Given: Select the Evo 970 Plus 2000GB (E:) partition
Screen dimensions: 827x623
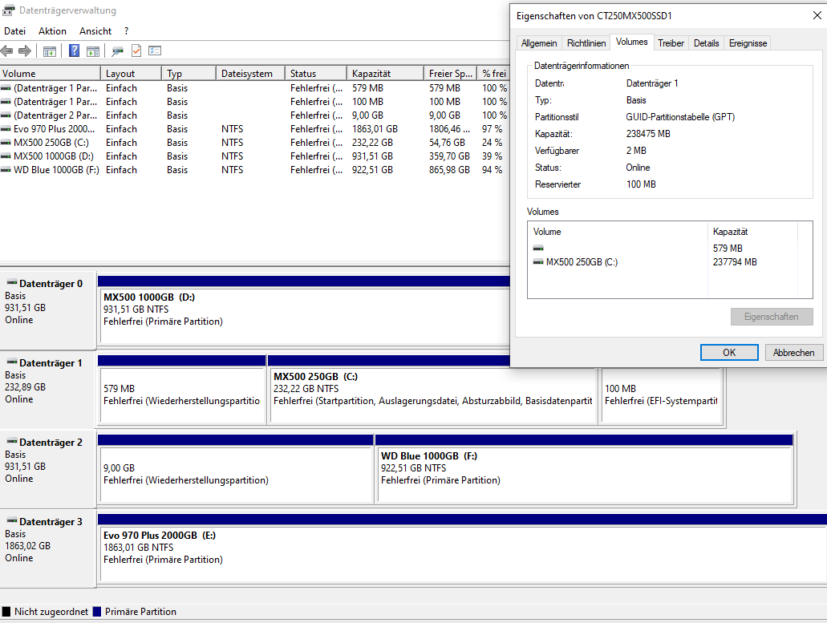Looking at the screenshot, I should [x=463, y=554].
